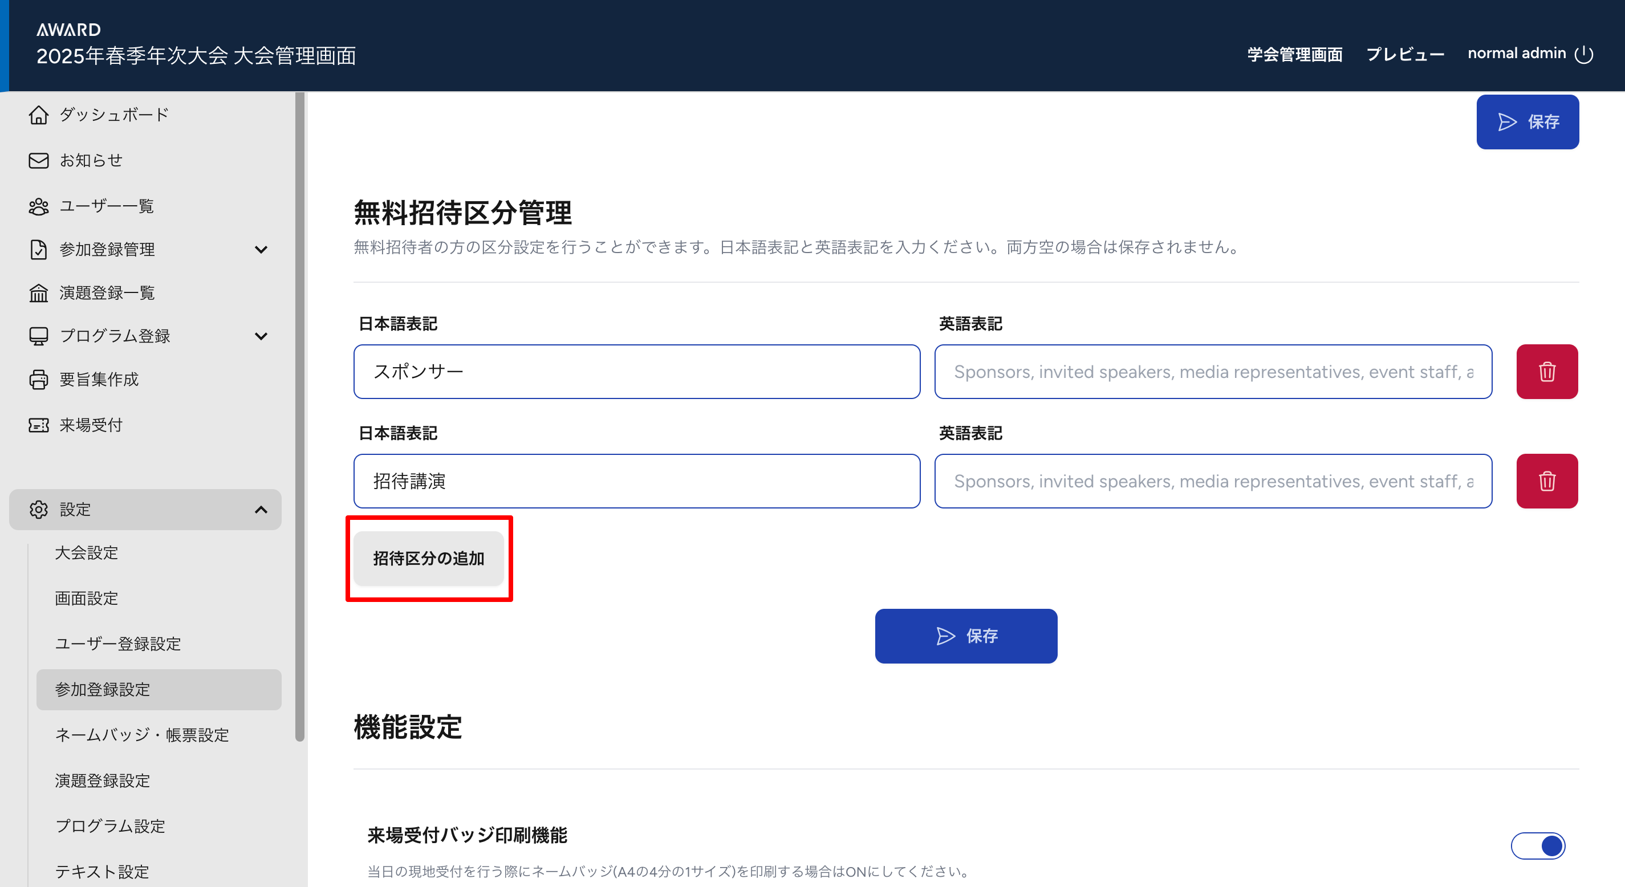Expand the 参加登録管理 menu chevron
Viewport: 1625px width, 887px height.
[261, 250]
